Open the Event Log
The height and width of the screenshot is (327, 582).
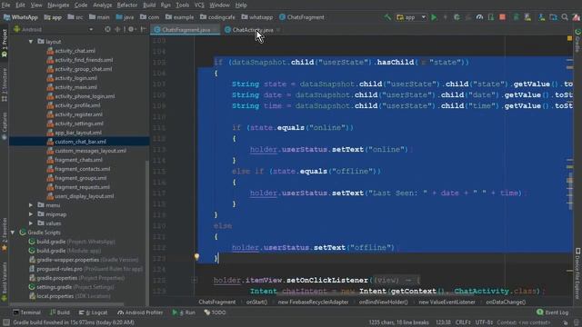pyautogui.click(x=553, y=312)
